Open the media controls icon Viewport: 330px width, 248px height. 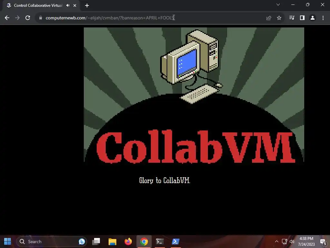coord(292,18)
